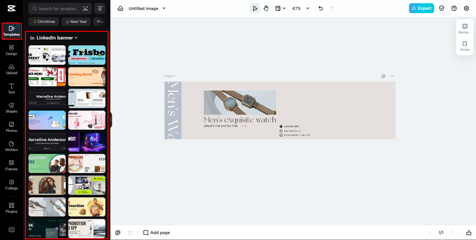
Task: Select "Men's exquisite watch" heading on canvas
Action: (x=240, y=120)
